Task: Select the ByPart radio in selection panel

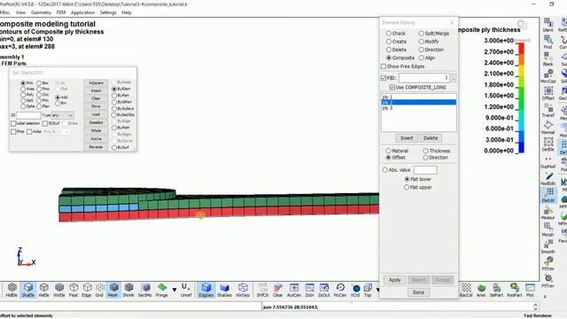Action: click(x=114, y=96)
